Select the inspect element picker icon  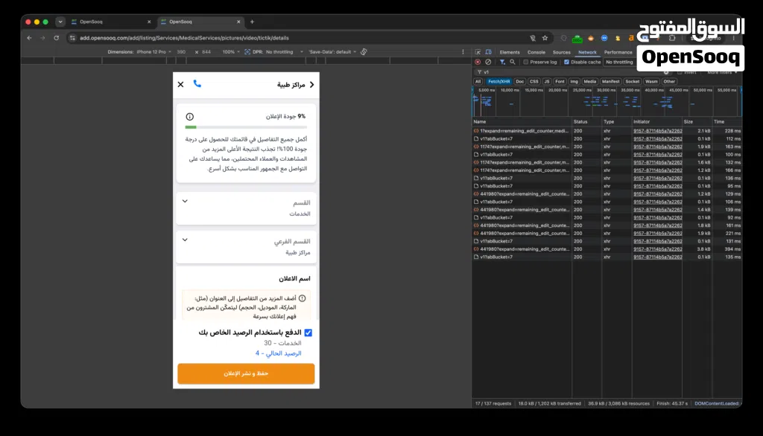(478, 52)
